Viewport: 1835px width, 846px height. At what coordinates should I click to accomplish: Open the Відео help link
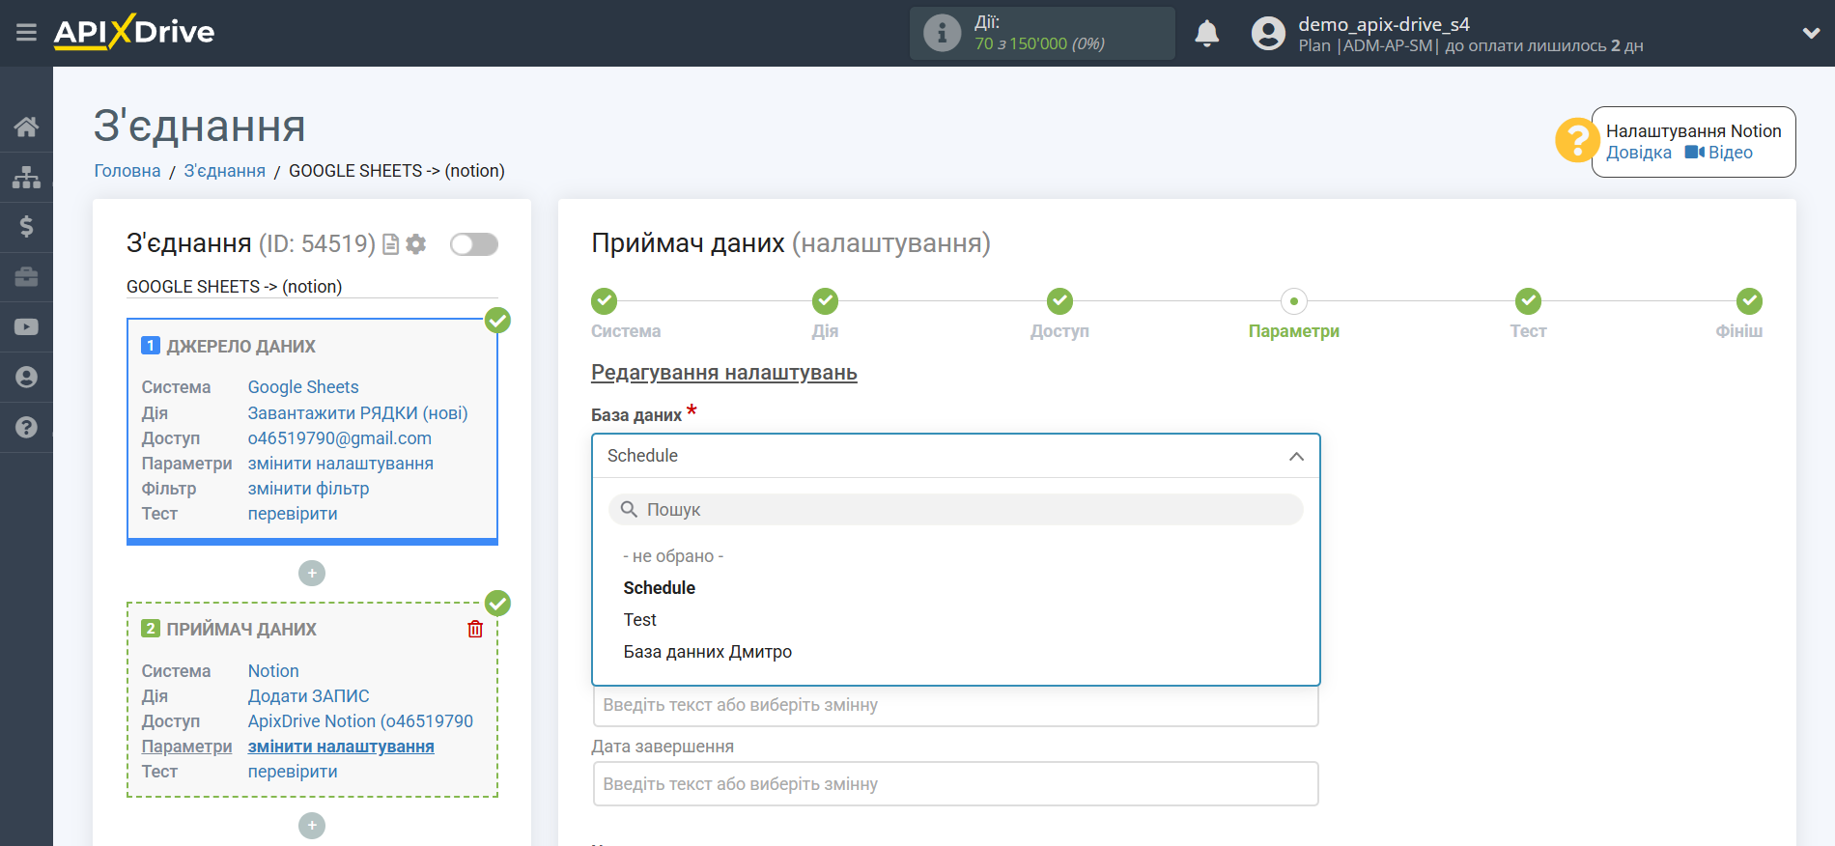(1720, 153)
